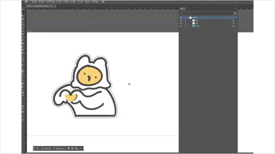This screenshot has height=154, width=275.
Task: Hide the sublayer with blue image thumbnail
Action: 181,26
